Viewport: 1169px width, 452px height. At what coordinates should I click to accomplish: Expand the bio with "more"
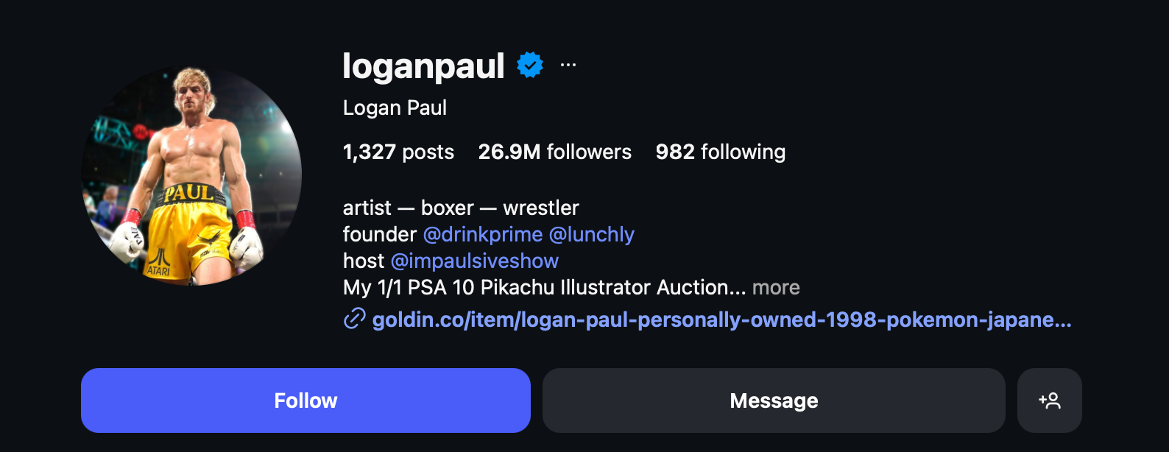776,287
